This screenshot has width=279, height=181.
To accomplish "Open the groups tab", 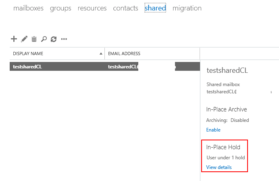I will click(x=60, y=8).
